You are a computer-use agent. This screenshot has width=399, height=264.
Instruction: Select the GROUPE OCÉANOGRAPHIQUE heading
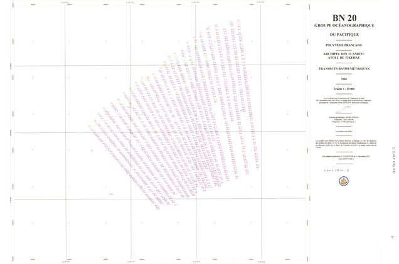click(x=343, y=25)
